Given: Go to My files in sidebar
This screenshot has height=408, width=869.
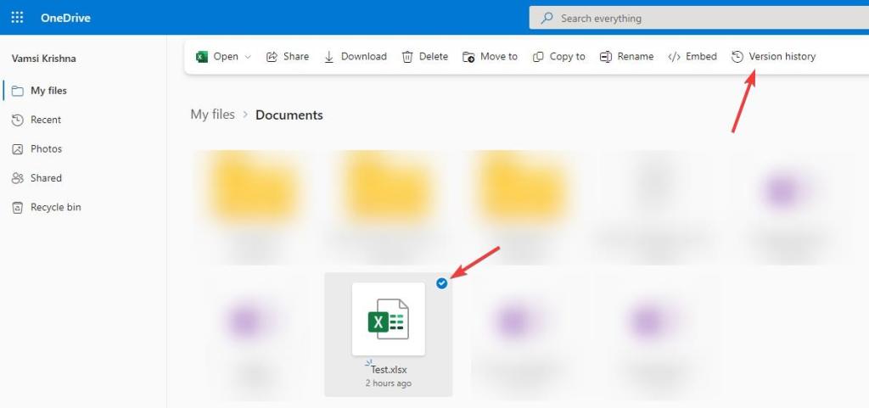Looking at the screenshot, I should point(48,91).
